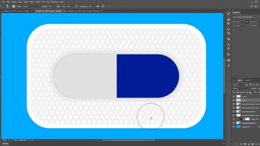This screenshot has width=260, height=146.
Task: Toggle lock transparent pixels
Action: 238,92
